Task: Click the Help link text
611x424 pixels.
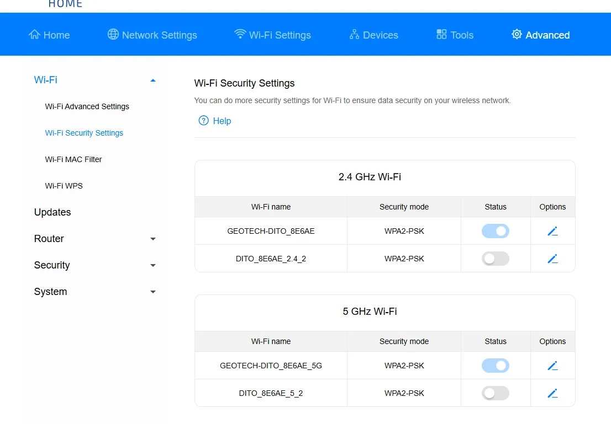Action: point(222,121)
